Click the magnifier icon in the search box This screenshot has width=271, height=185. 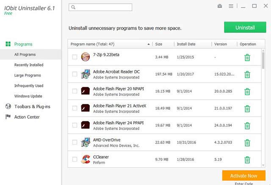click(73, 7)
